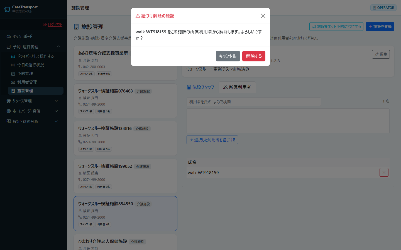The width and height of the screenshot is (401, 250).
Task: Click the car icon beside ドライバーとして操作する
Action: (x=13, y=56)
